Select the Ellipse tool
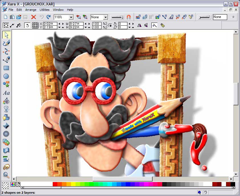The width and height of the screenshot is (240, 196). point(6,76)
